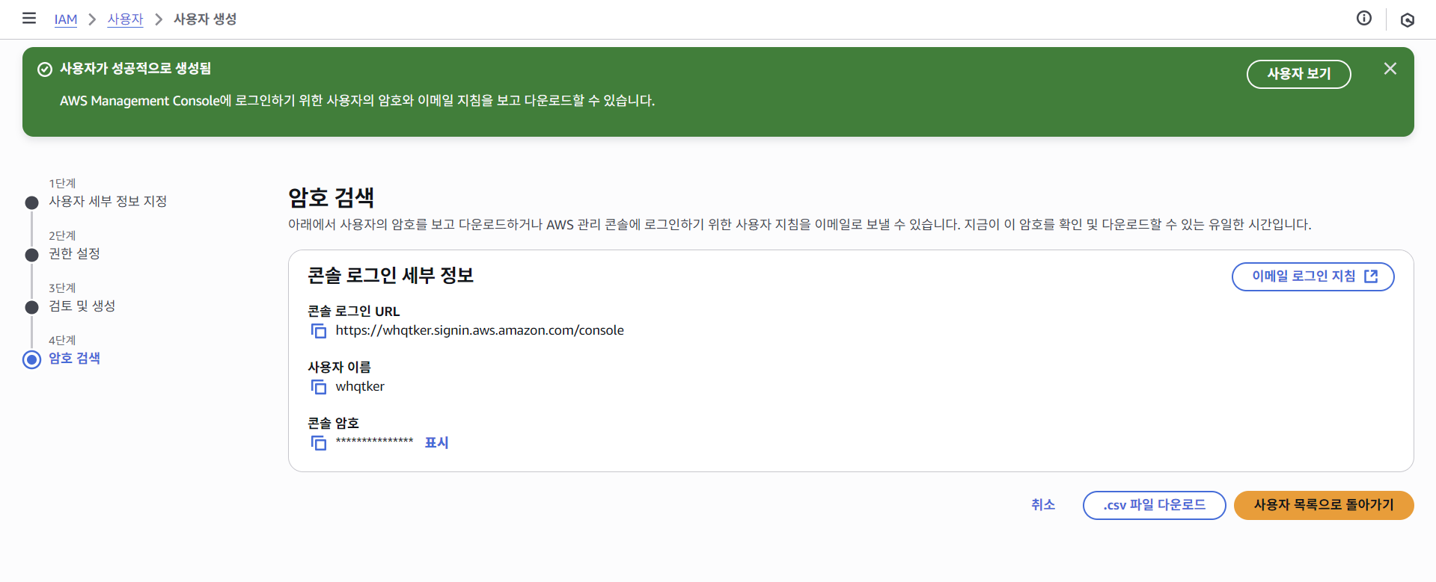
Task: Click the 암호 검색 page heading
Action: [x=331, y=198]
